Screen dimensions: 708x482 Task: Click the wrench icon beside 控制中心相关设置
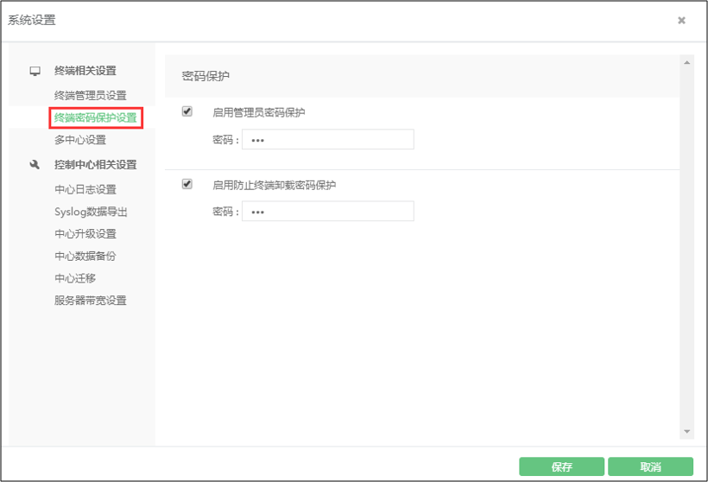click(x=35, y=165)
